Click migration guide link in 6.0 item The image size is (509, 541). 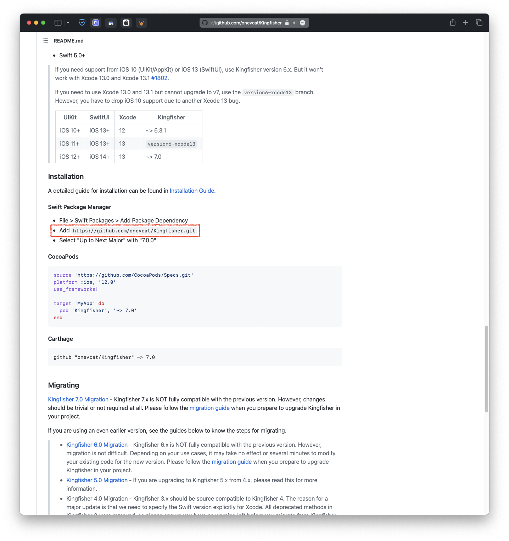click(231, 462)
